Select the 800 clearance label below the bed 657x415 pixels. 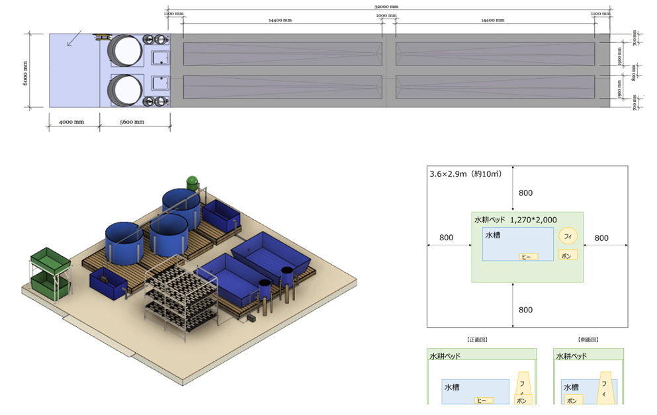click(525, 310)
